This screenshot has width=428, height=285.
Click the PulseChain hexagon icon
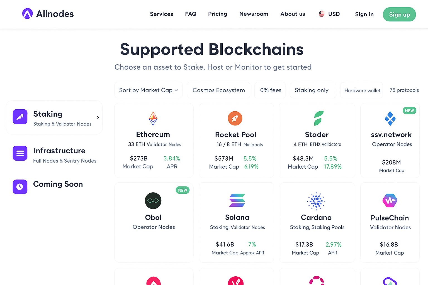click(x=390, y=200)
